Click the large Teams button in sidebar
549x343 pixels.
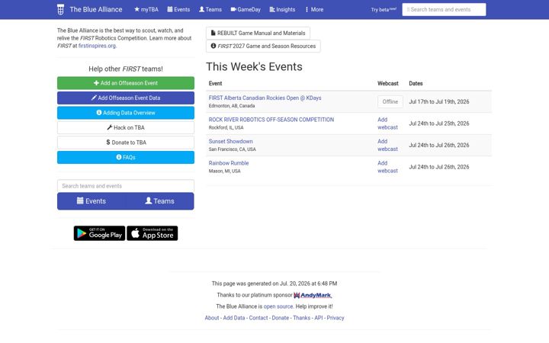click(159, 201)
